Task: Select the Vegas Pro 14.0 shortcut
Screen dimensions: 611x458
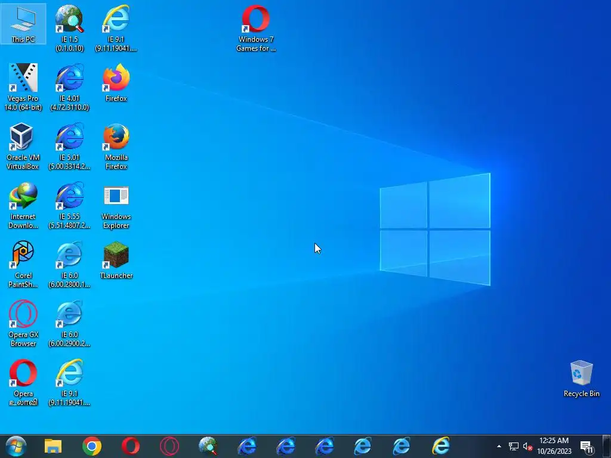Action: click(x=23, y=86)
